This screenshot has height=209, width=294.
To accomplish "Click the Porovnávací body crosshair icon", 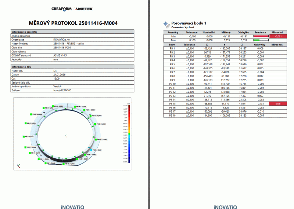I will click(166, 24).
